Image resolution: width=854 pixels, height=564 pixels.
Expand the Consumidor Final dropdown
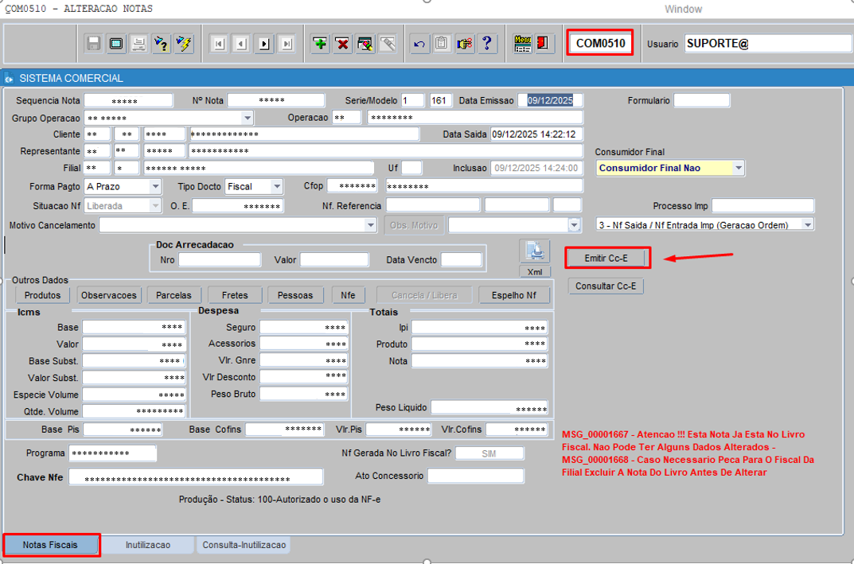tap(738, 168)
